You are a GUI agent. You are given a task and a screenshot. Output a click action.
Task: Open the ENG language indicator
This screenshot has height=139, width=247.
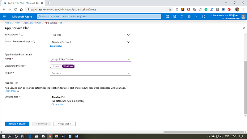(x=227, y=136)
